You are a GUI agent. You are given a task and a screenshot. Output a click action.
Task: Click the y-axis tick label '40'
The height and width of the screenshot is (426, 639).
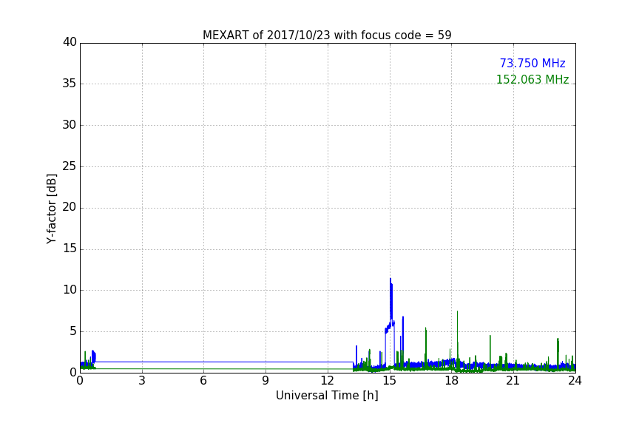tap(70, 42)
